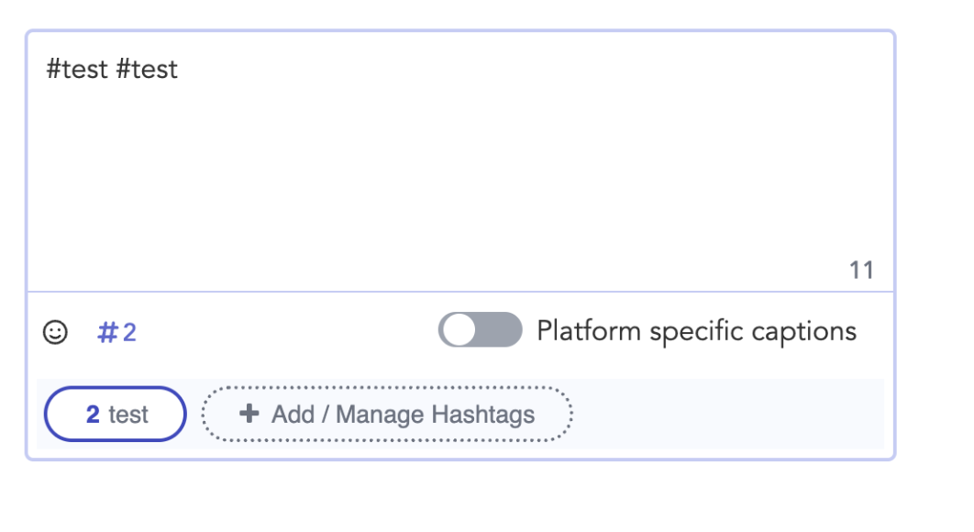
Task: Click the word test inside the hashtag pill
Action: (128, 415)
